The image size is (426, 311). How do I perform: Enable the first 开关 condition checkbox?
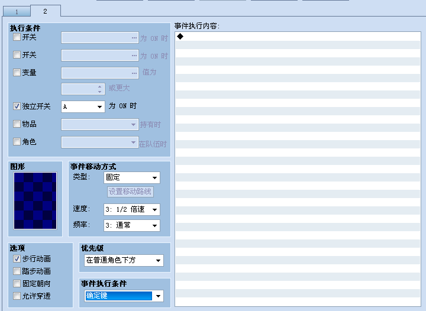click(17, 37)
